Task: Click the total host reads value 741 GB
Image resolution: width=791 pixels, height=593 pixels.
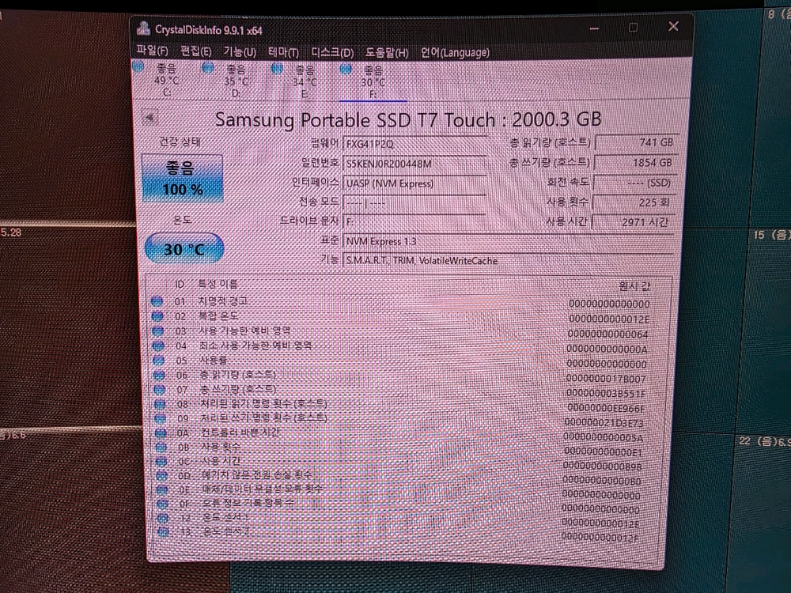Action: 637,142
